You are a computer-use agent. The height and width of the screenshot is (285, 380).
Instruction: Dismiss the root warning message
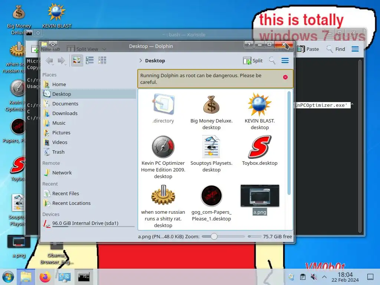[285, 77]
